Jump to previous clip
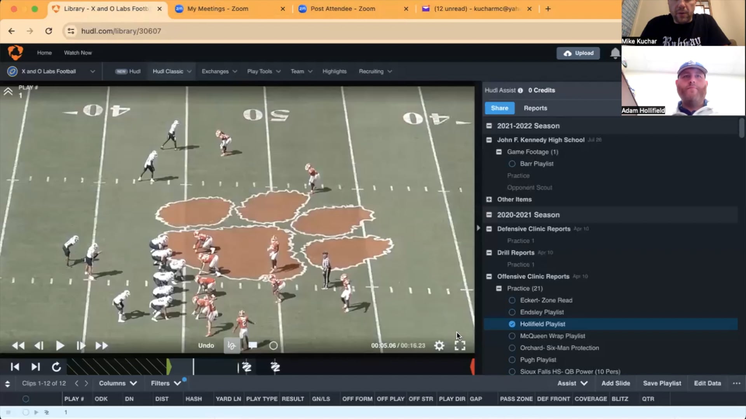 coord(15,367)
